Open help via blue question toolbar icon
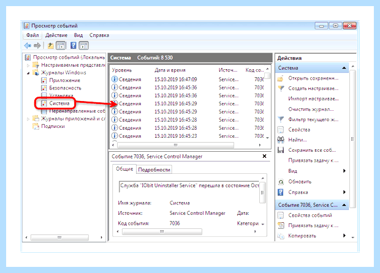The height and width of the screenshot is (273, 380). [x=73, y=45]
